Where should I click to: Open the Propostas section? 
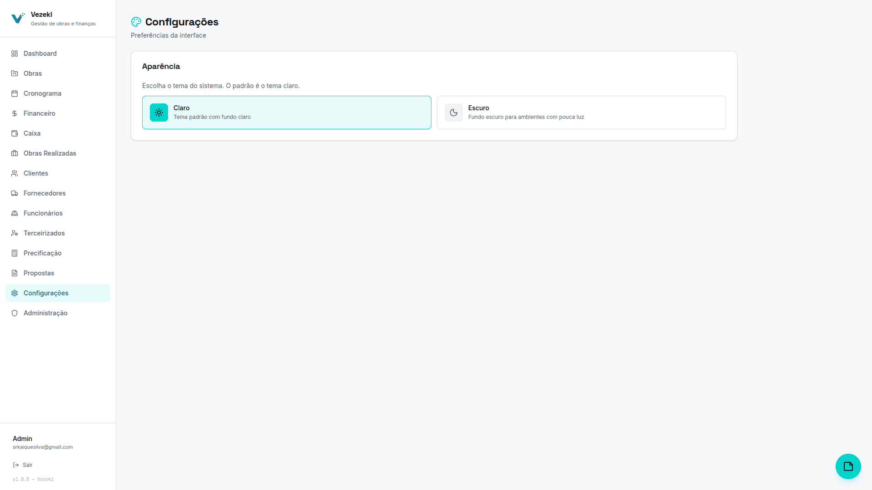tap(58, 273)
